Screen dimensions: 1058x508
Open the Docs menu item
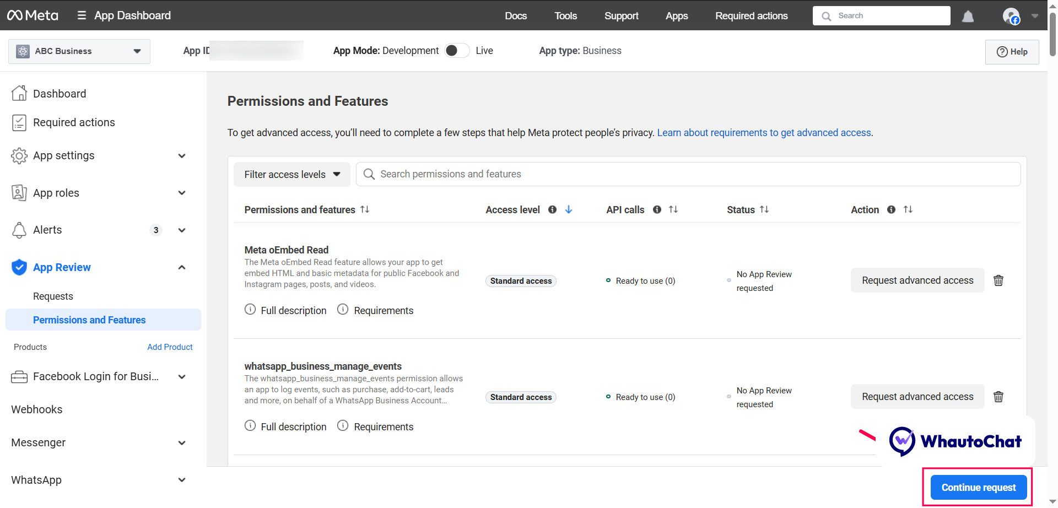tap(516, 16)
